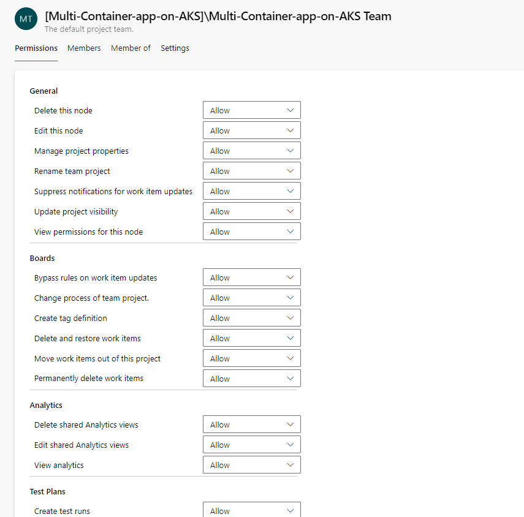Change the Manage project properties permission dropdown

[252, 151]
